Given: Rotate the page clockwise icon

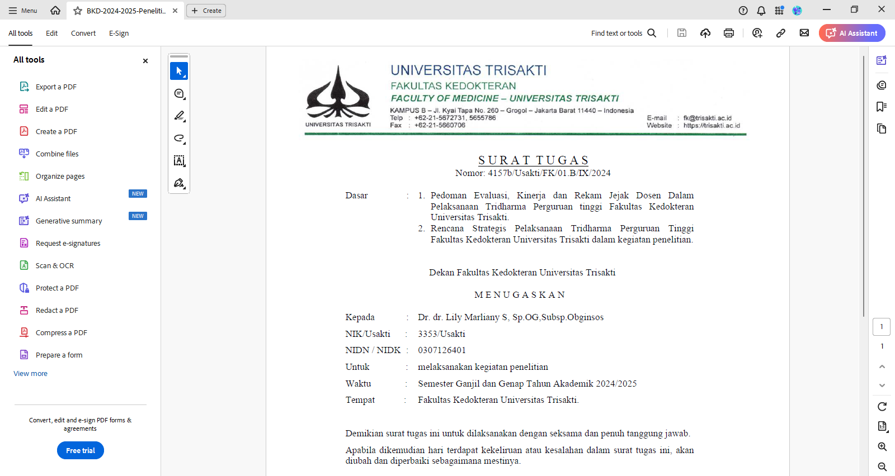Looking at the screenshot, I should [882, 407].
